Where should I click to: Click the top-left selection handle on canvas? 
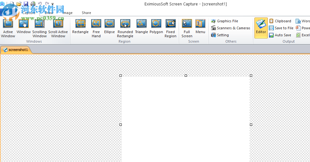coord(120,75)
